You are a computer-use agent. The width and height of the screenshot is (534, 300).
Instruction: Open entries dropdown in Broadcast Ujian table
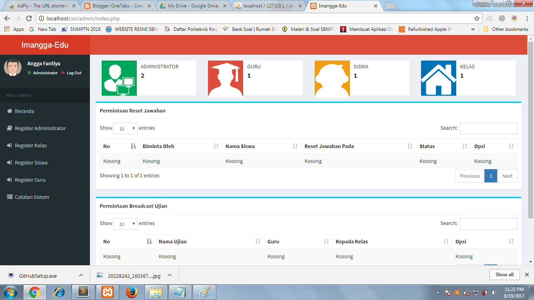click(x=125, y=224)
